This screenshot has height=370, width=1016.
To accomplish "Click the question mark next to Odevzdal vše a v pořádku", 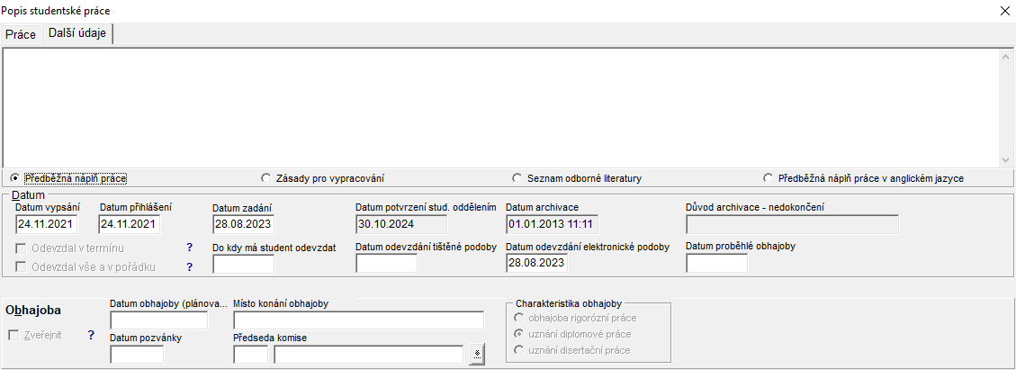I will point(190,266).
